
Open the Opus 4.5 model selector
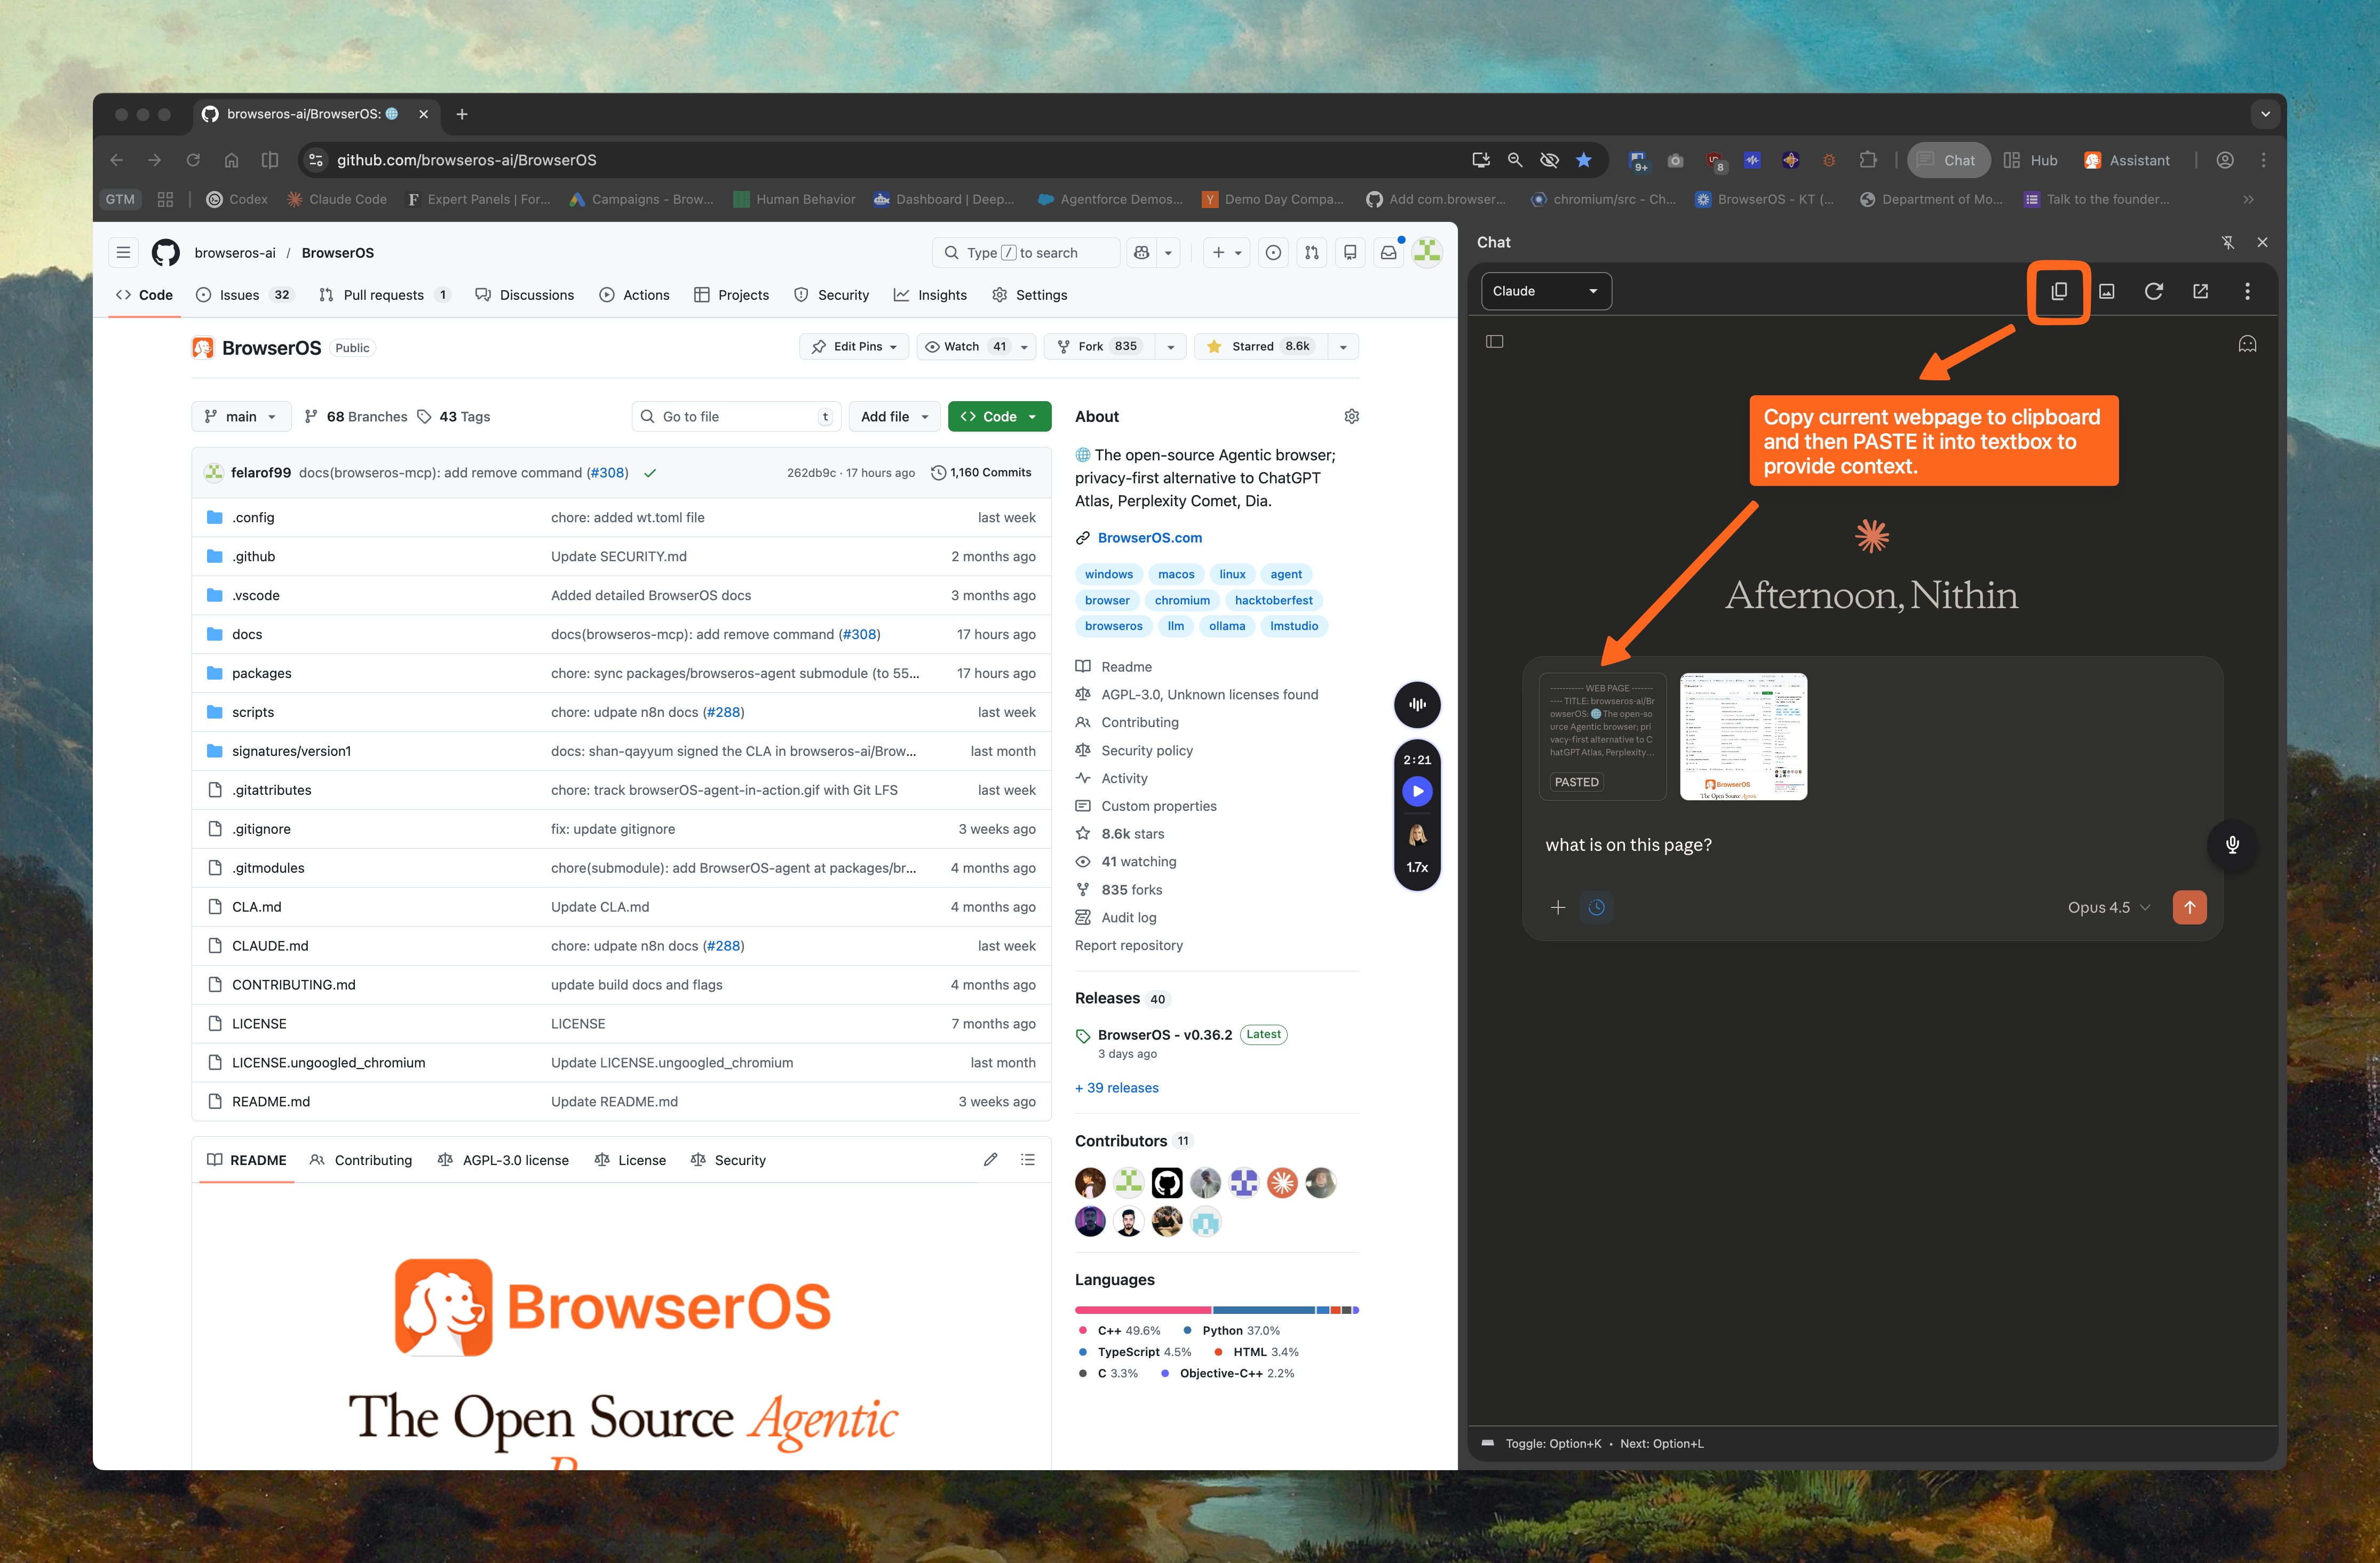point(2108,907)
